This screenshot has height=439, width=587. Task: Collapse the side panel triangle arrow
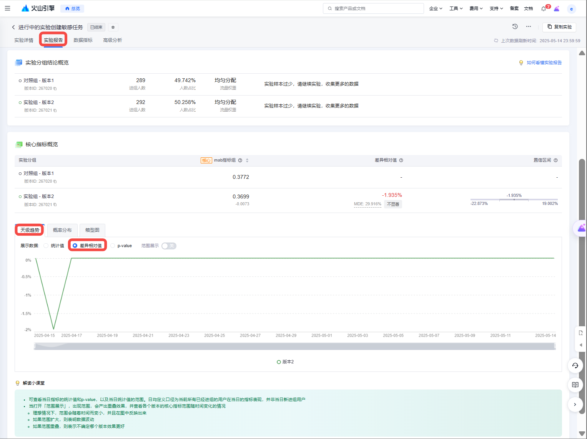click(581, 345)
